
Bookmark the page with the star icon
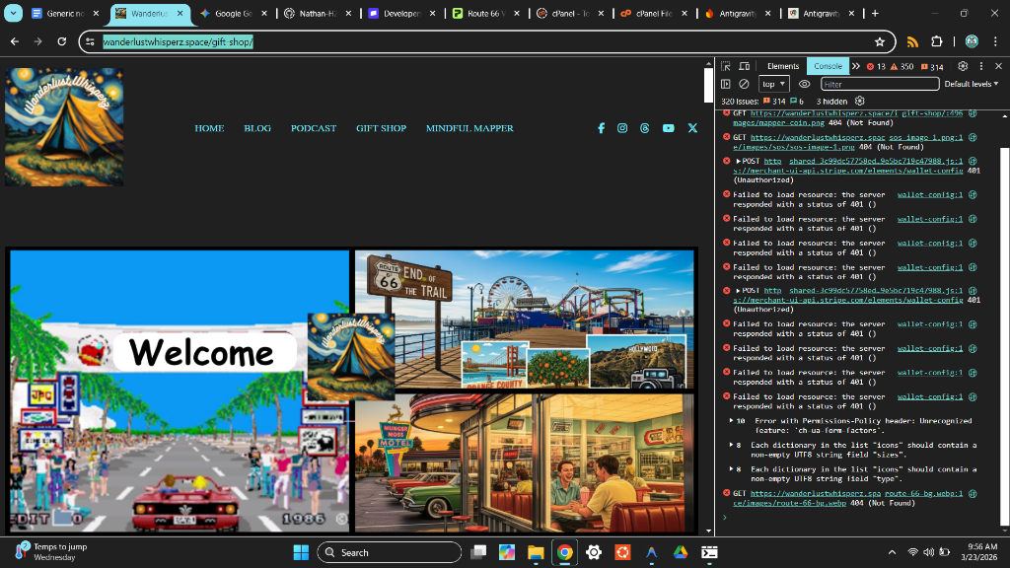tap(879, 41)
